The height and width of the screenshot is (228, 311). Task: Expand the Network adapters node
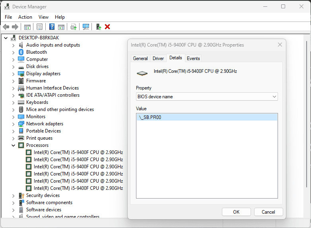click(13, 124)
